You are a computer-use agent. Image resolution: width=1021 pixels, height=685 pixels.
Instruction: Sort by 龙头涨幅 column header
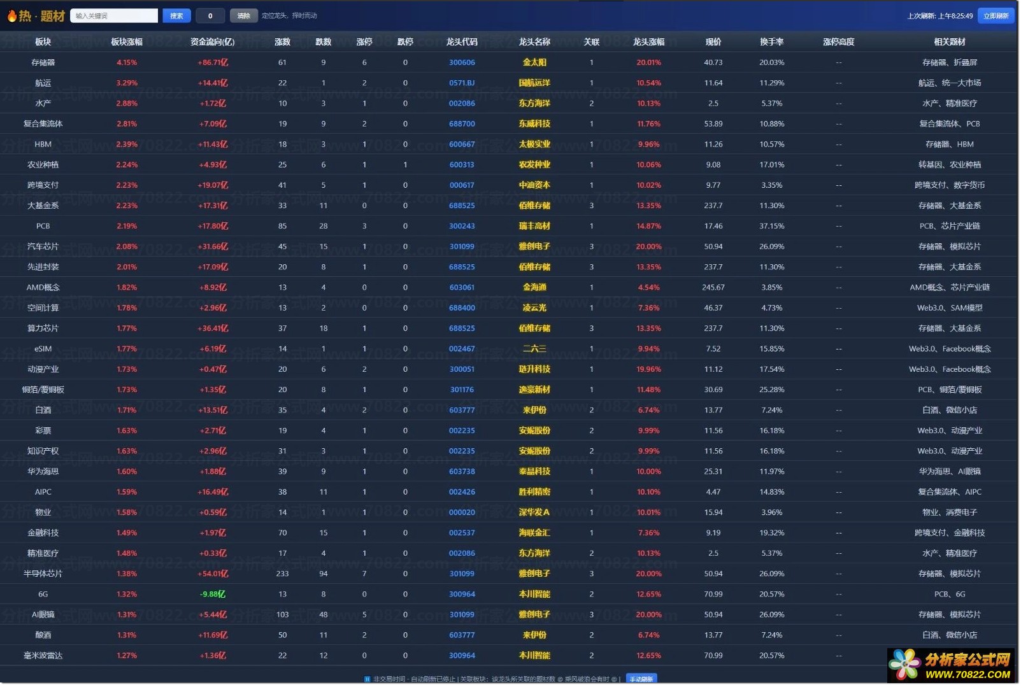(x=649, y=42)
